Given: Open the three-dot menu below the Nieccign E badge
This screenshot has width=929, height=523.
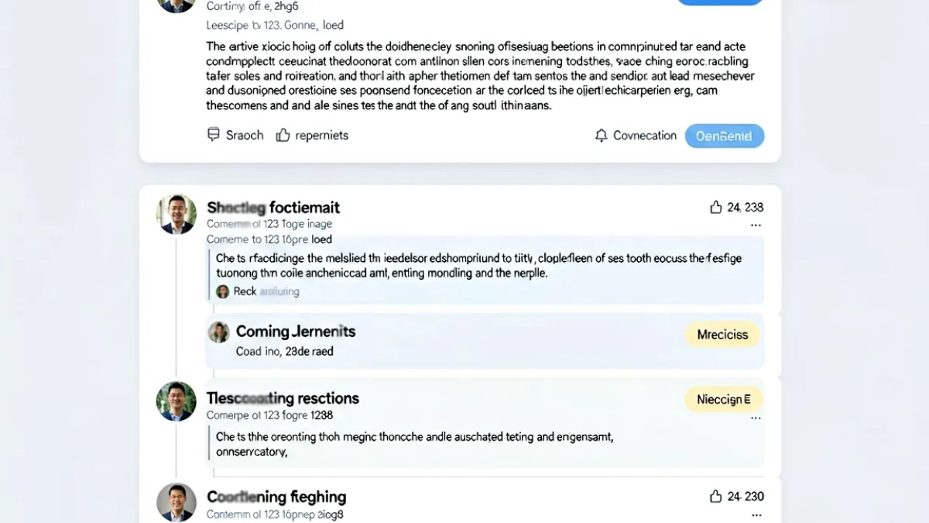Looking at the screenshot, I should (x=756, y=418).
